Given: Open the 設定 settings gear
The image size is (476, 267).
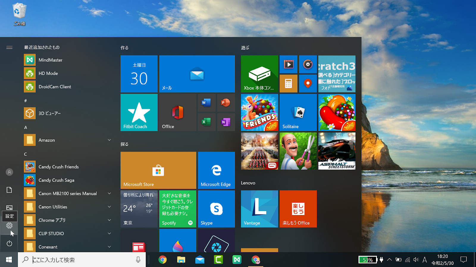Looking at the screenshot, I should 9,225.
